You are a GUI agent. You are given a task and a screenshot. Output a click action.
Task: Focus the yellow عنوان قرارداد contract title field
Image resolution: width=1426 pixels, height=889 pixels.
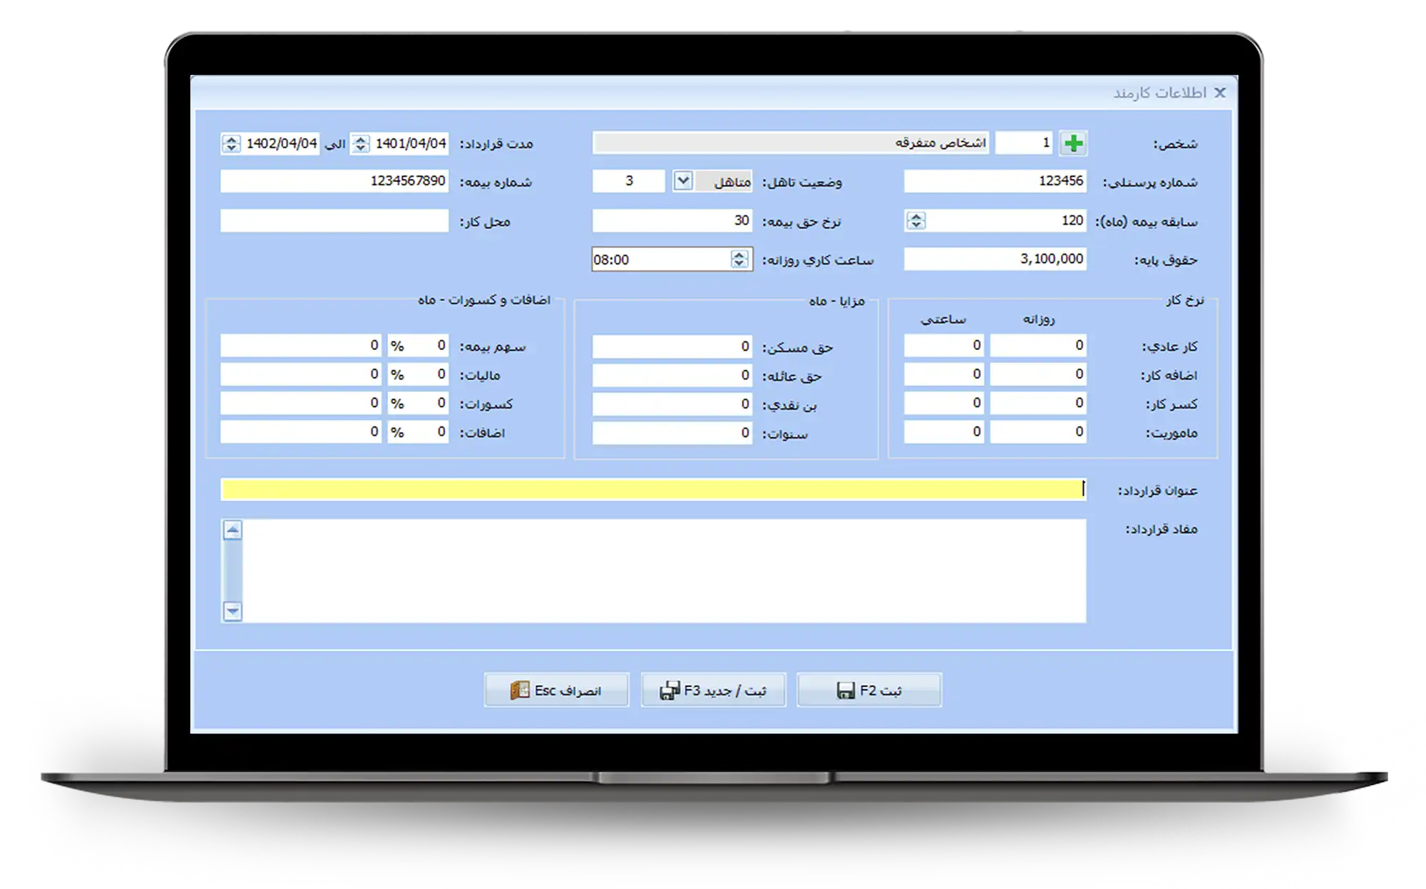652,490
